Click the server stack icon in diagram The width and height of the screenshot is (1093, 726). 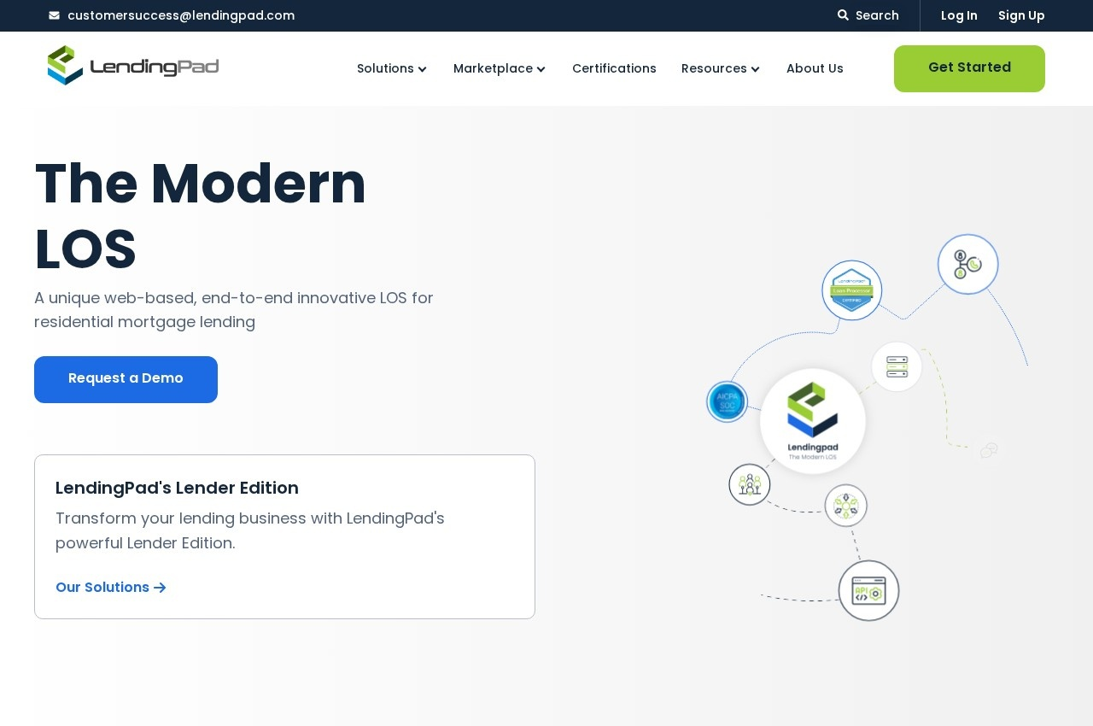897,367
